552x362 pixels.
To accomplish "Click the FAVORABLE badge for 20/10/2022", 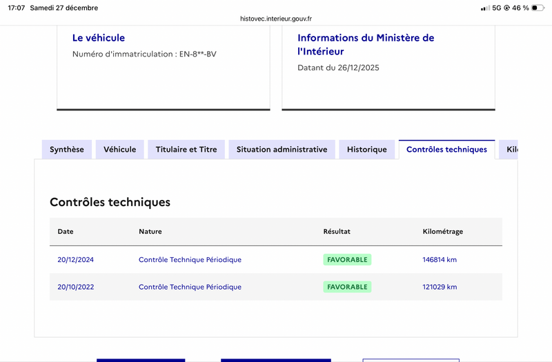I will coord(347,287).
